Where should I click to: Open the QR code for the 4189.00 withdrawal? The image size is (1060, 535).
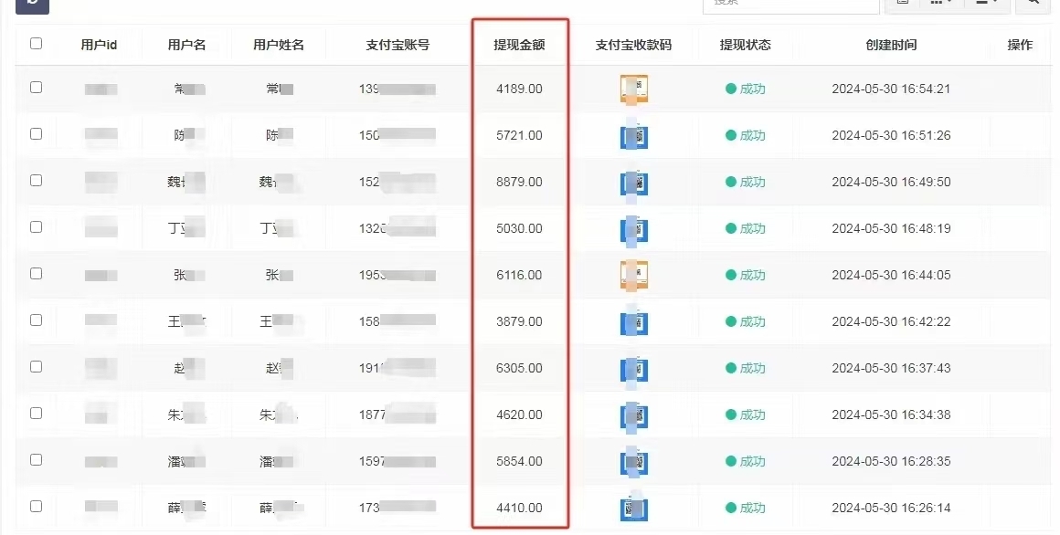click(633, 89)
